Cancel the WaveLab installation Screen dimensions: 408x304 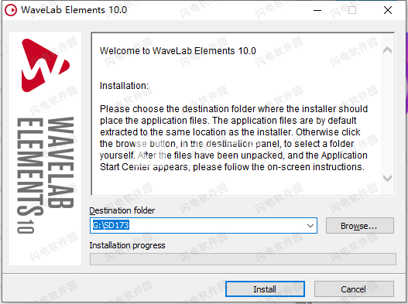pos(354,289)
